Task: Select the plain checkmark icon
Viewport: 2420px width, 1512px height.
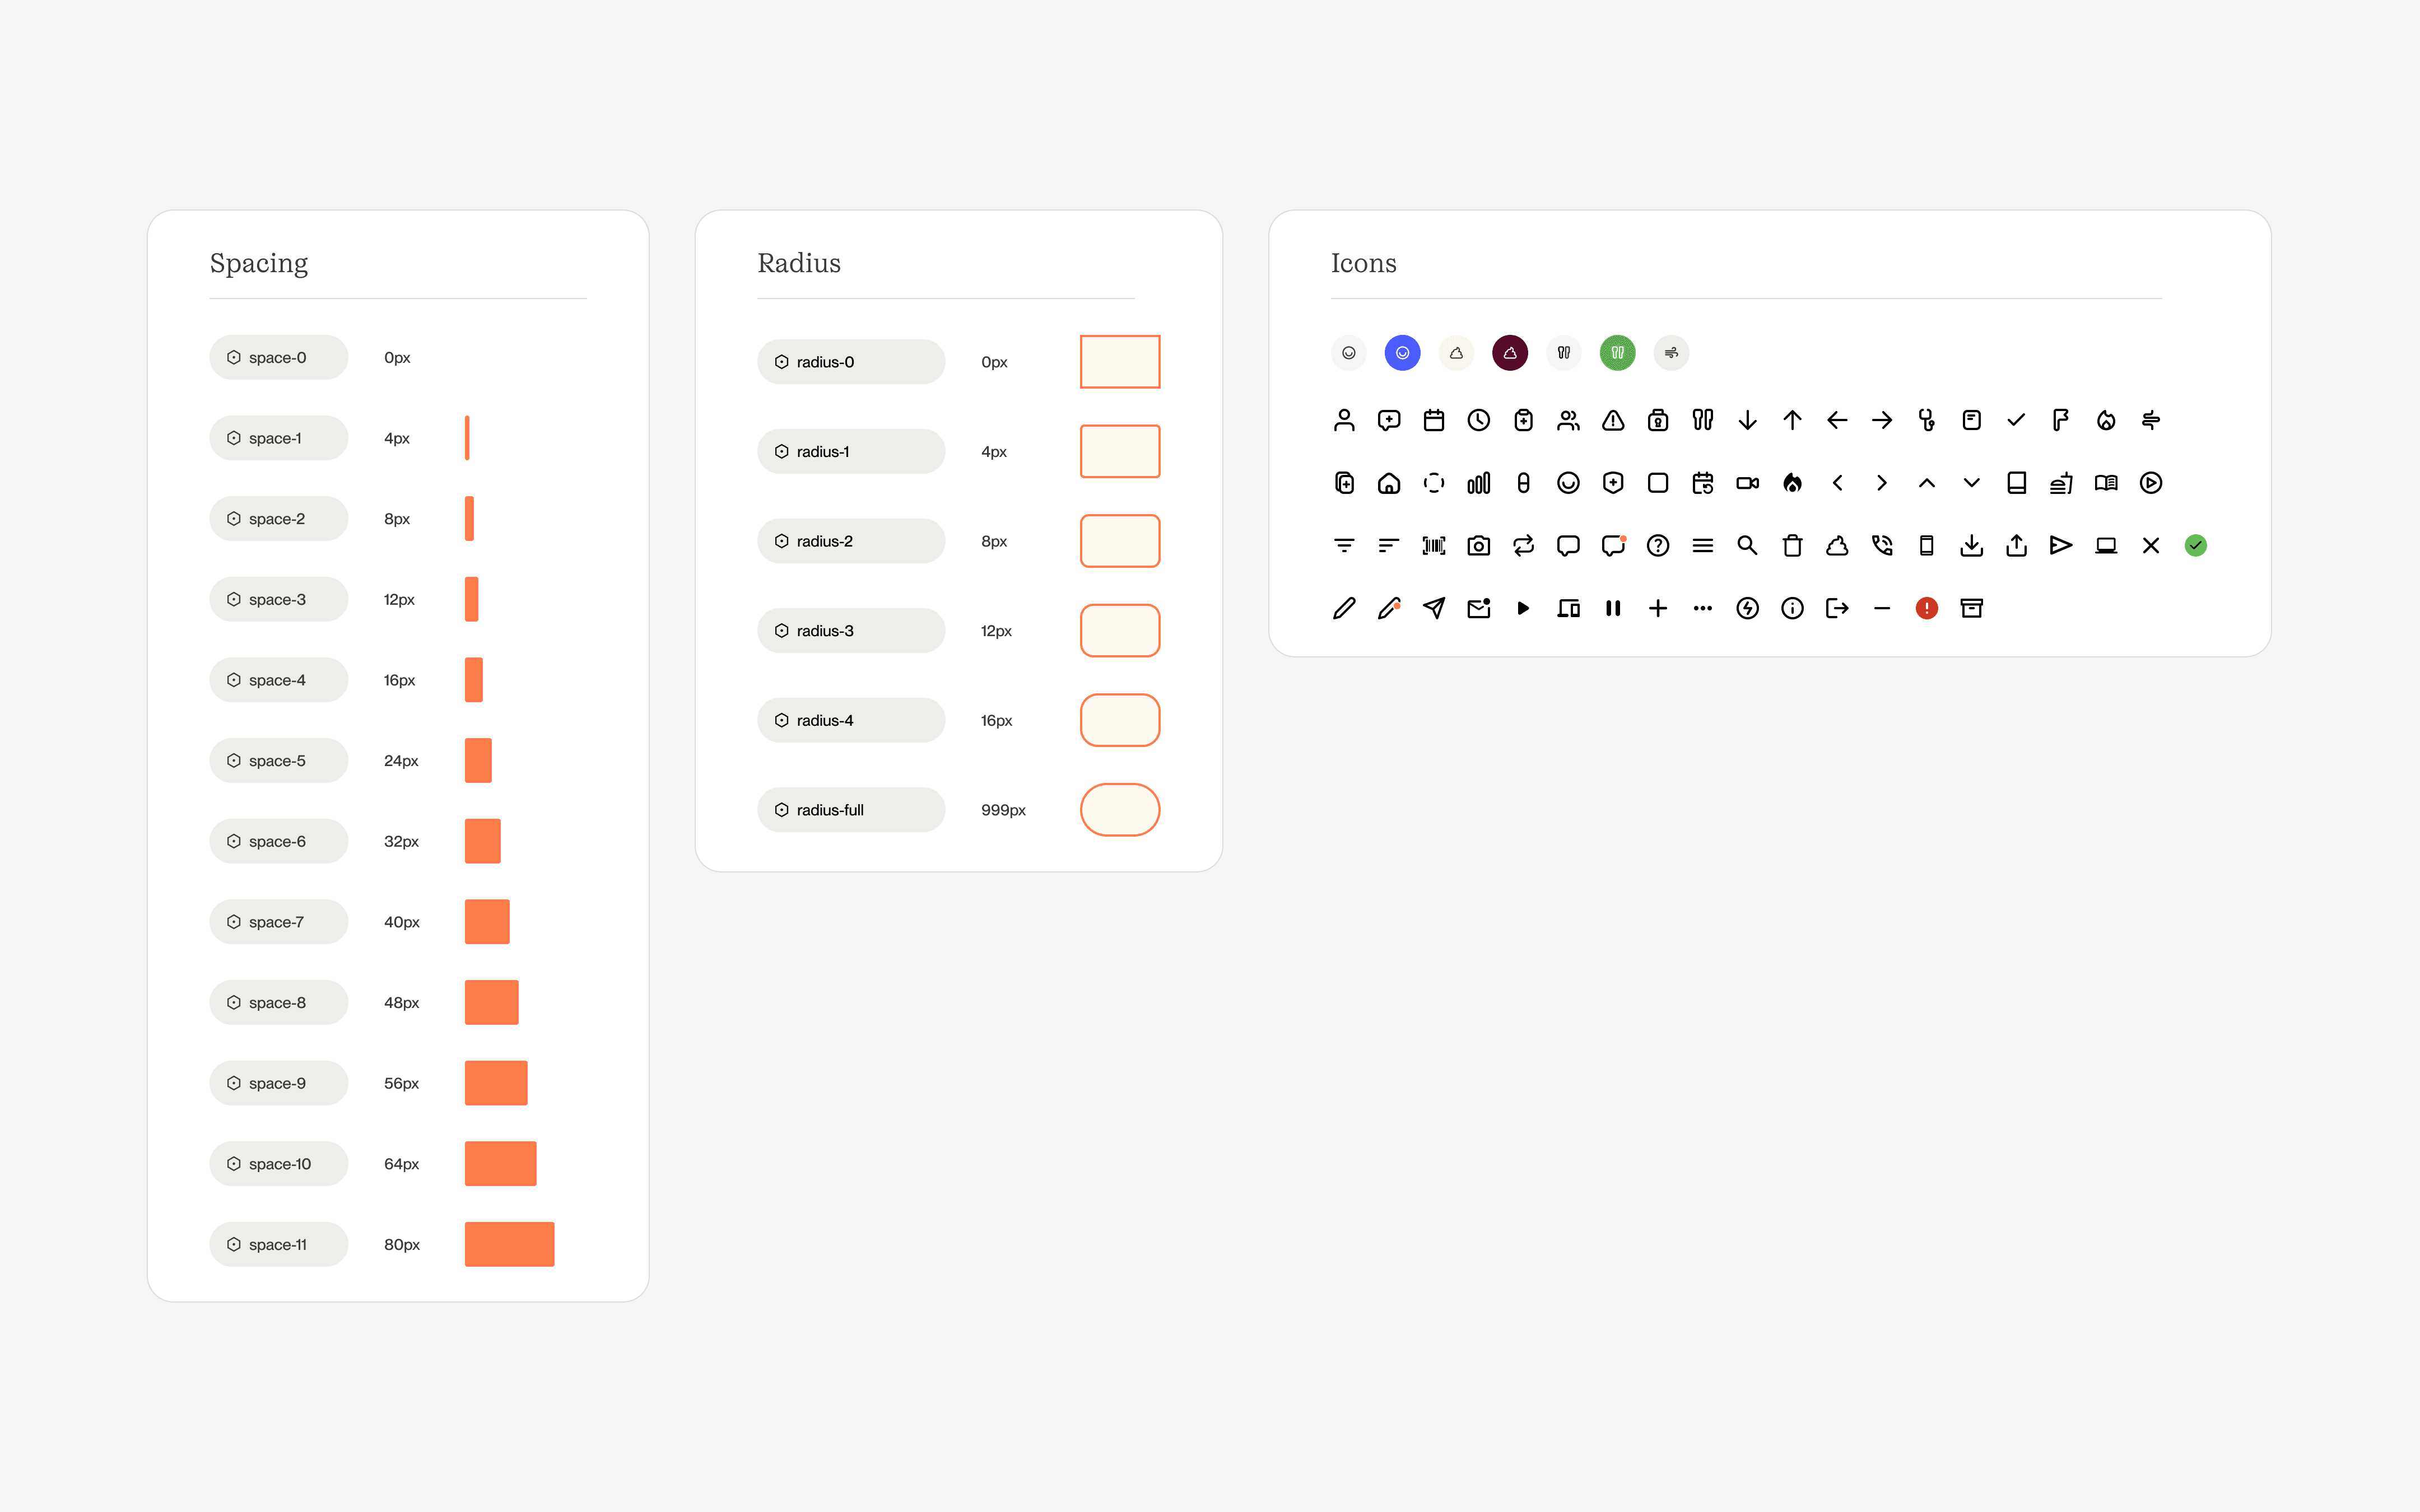Action: click(2016, 420)
